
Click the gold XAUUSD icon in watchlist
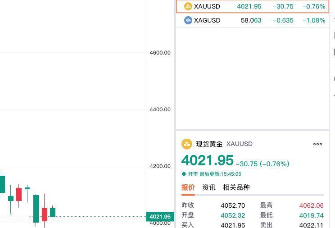click(188, 6)
